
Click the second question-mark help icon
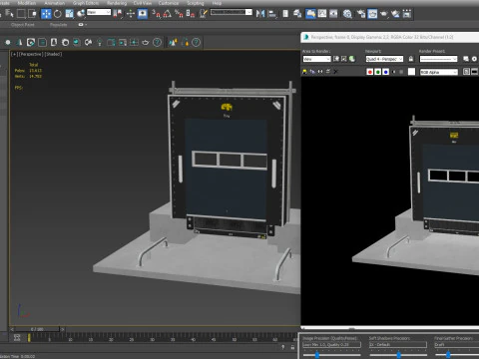point(197,42)
